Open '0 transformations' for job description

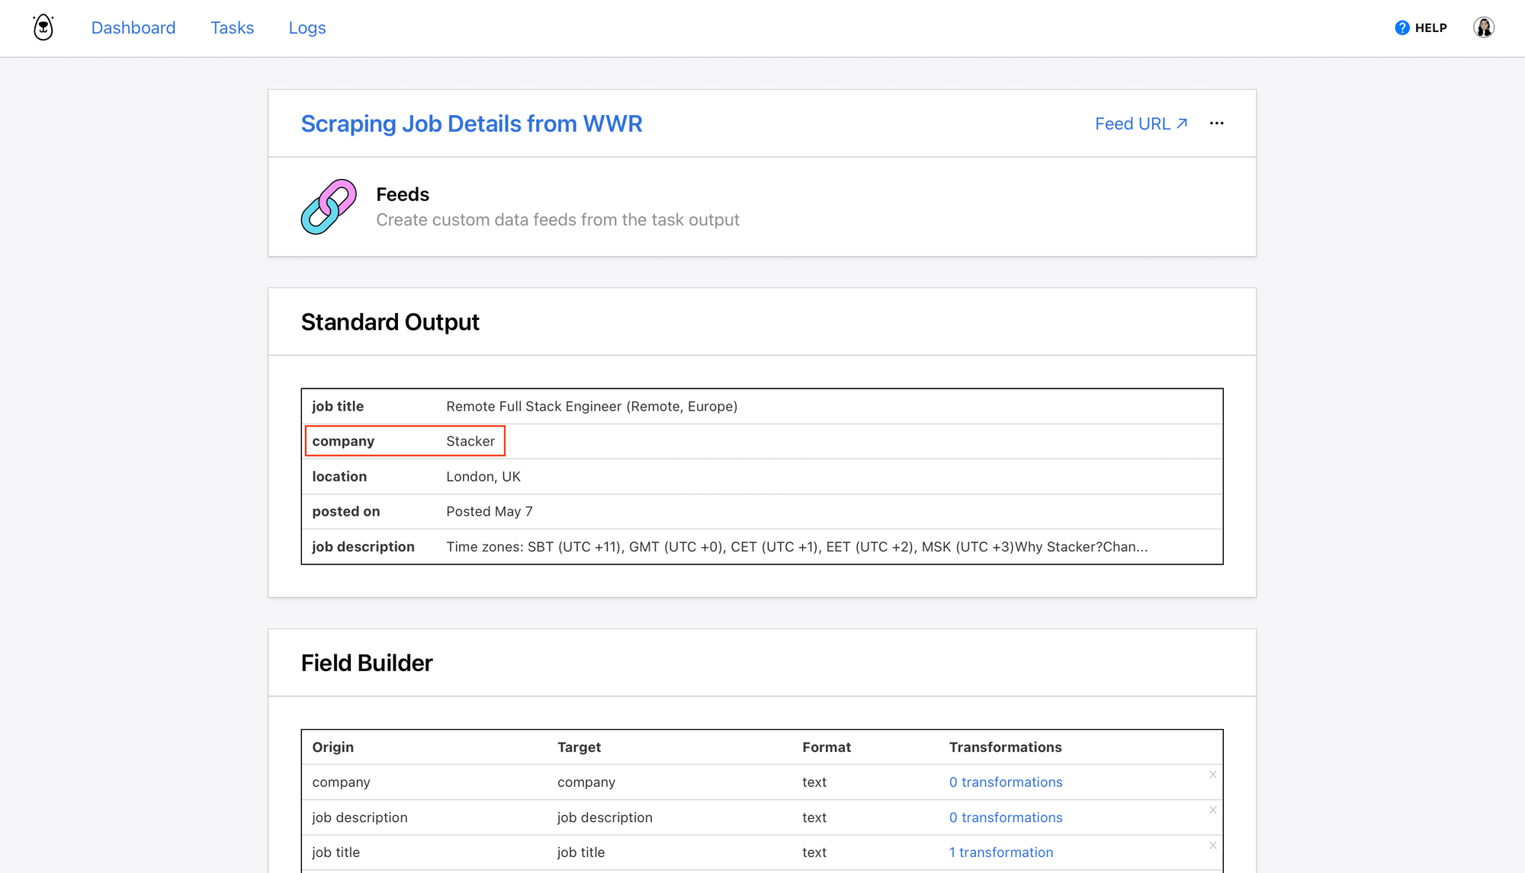[1005, 817]
